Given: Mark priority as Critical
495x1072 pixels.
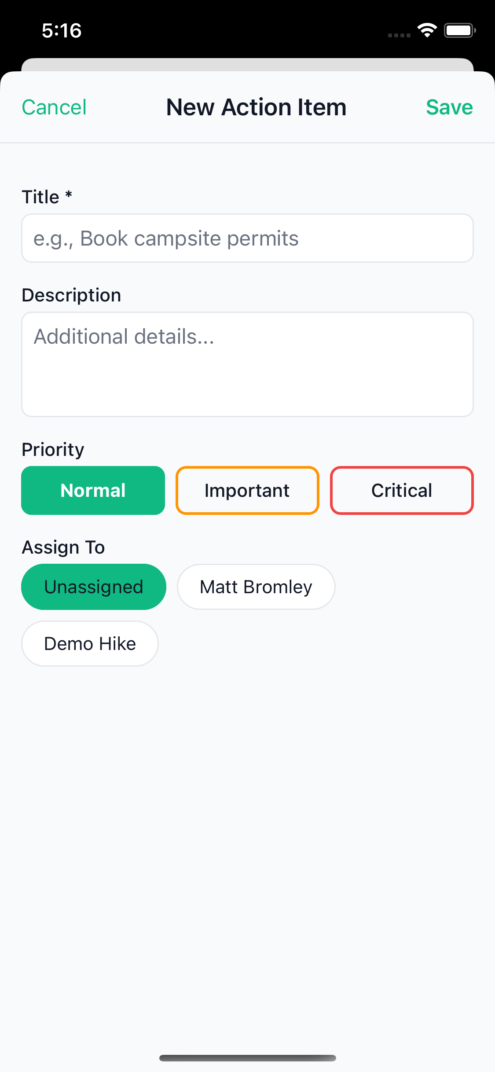Looking at the screenshot, I should pos(402,490).
